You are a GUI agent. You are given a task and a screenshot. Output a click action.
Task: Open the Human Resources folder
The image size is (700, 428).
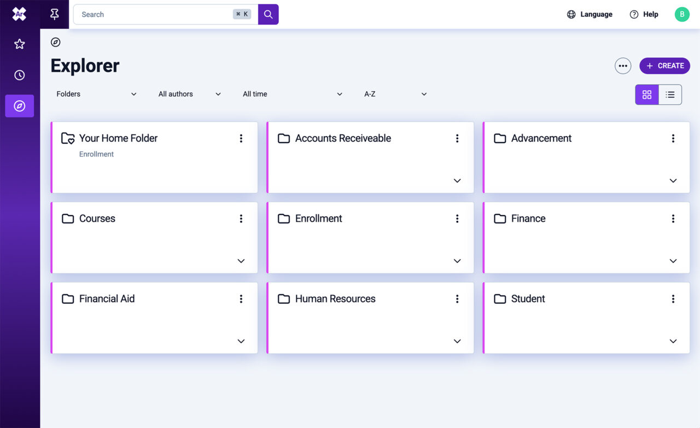click(x=335, y=299)
